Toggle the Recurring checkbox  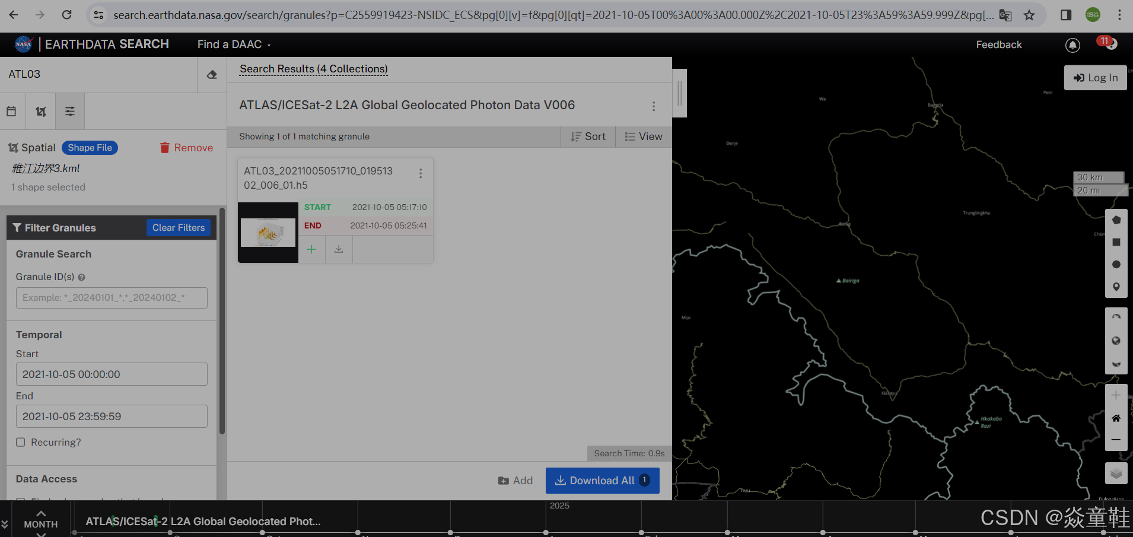21,442
